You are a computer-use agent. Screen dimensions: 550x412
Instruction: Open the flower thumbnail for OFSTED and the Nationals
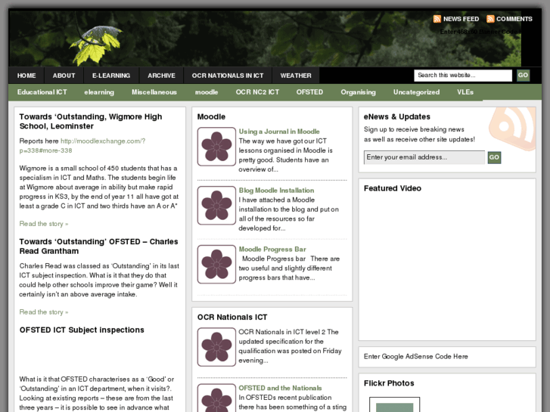click(216, 398)
